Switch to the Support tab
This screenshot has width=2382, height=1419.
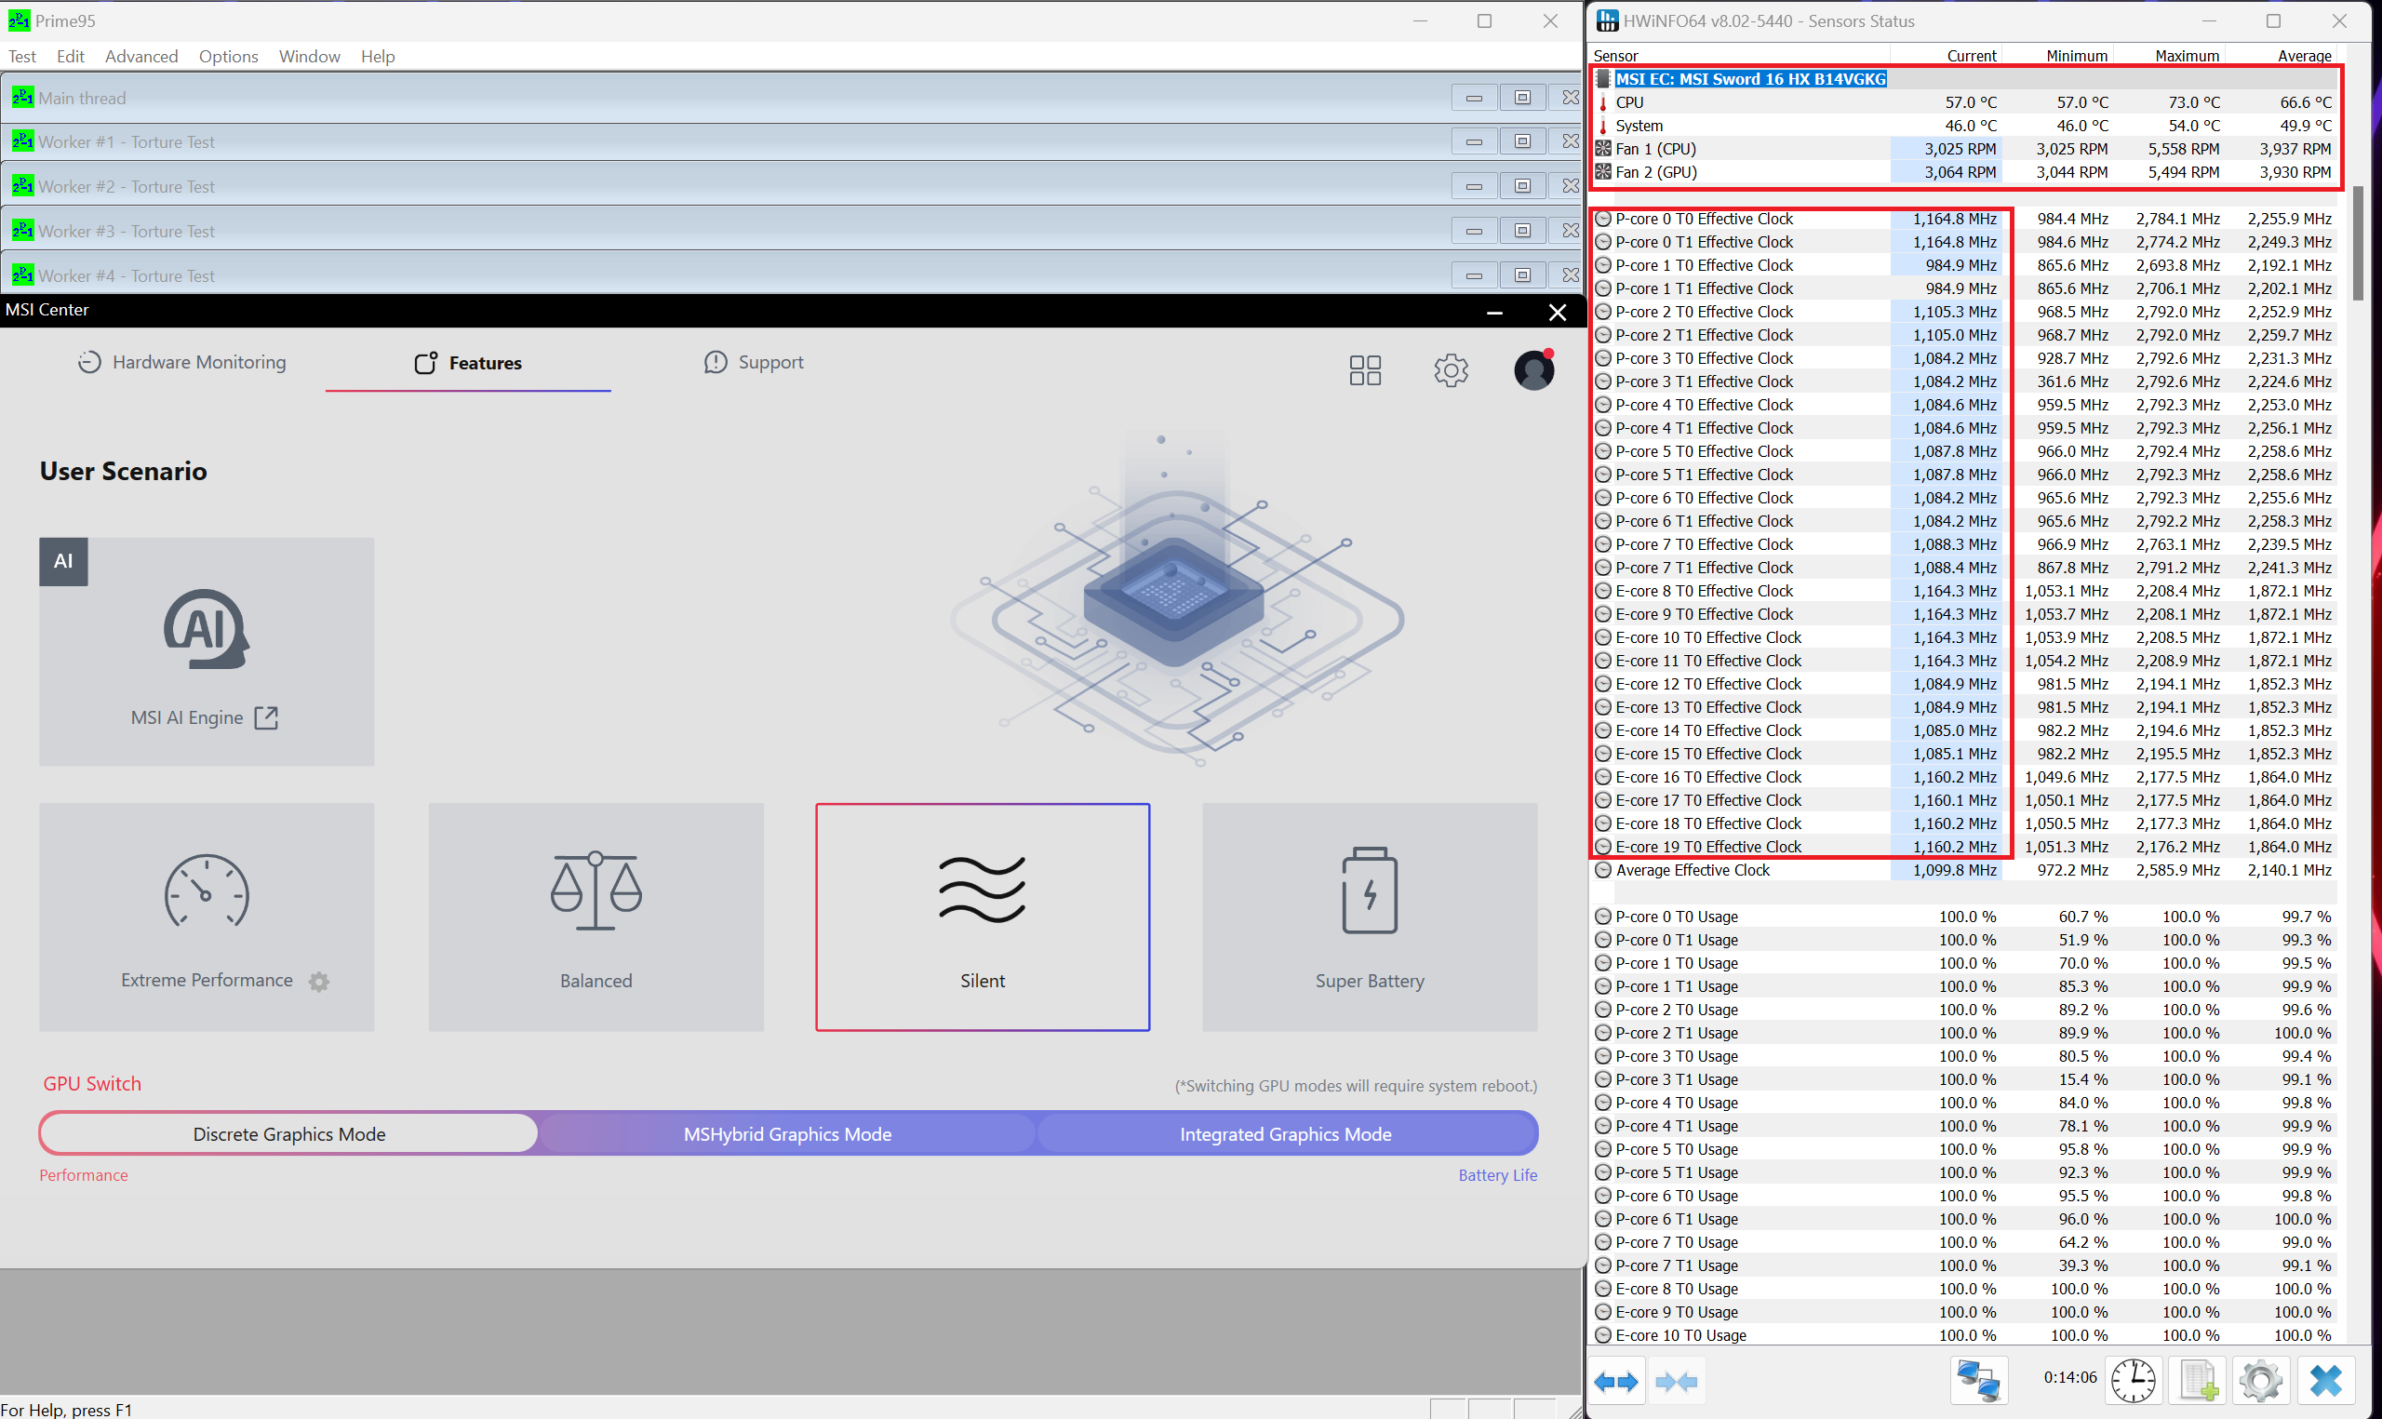[x=755, y=362]
